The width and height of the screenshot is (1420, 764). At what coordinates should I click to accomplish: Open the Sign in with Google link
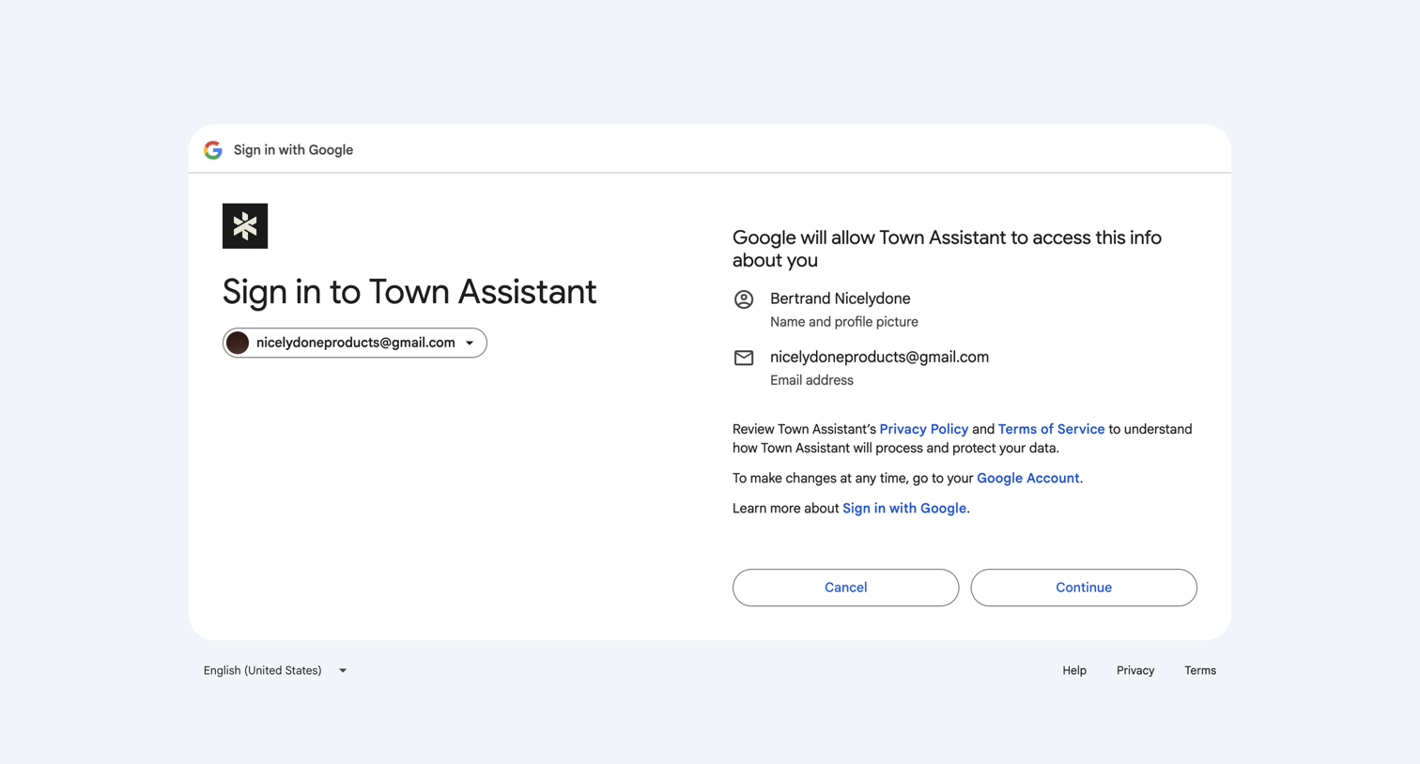pos(903,508)
